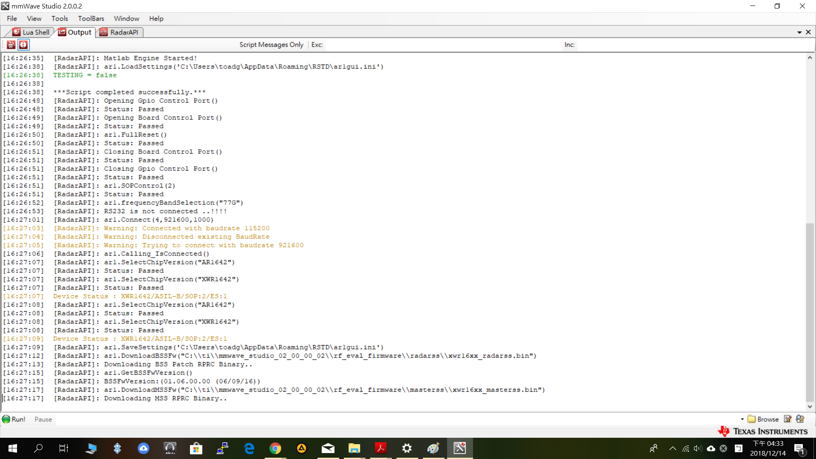Click the 'Downloading BSS Patch RPRC Binary..' line

(x=178, y=364)
